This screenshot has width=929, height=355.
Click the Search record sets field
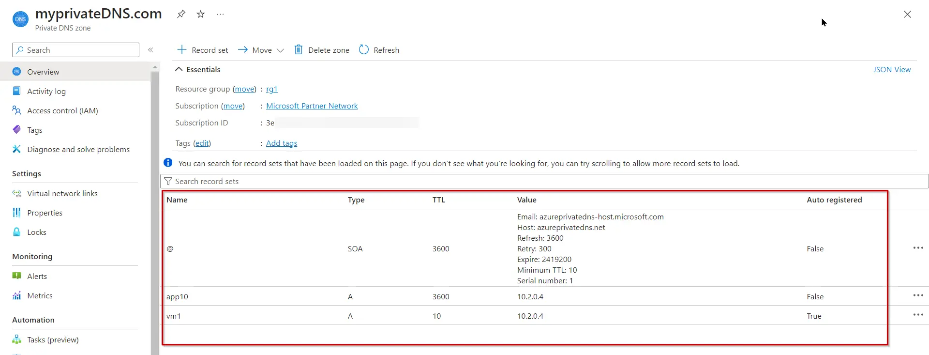544,181
